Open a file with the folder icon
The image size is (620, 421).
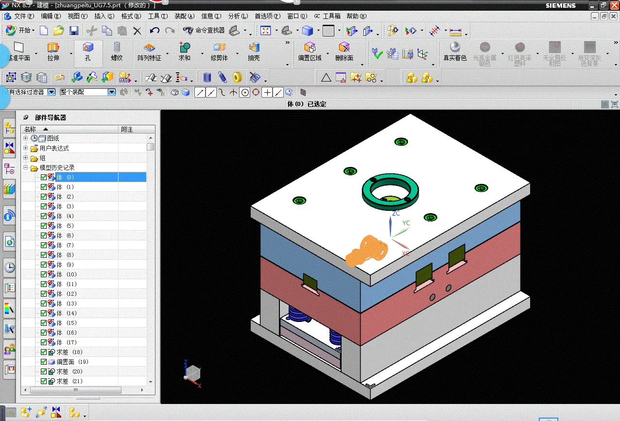pyautogui.click(x=58, y=31)
